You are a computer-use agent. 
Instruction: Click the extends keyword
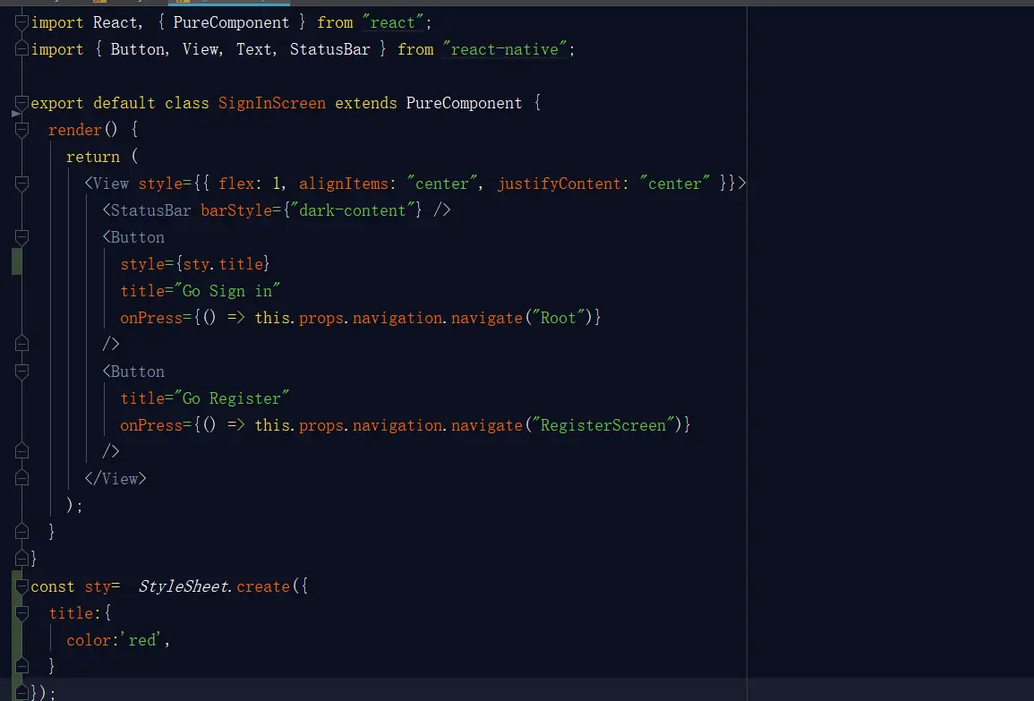[366, 103]
